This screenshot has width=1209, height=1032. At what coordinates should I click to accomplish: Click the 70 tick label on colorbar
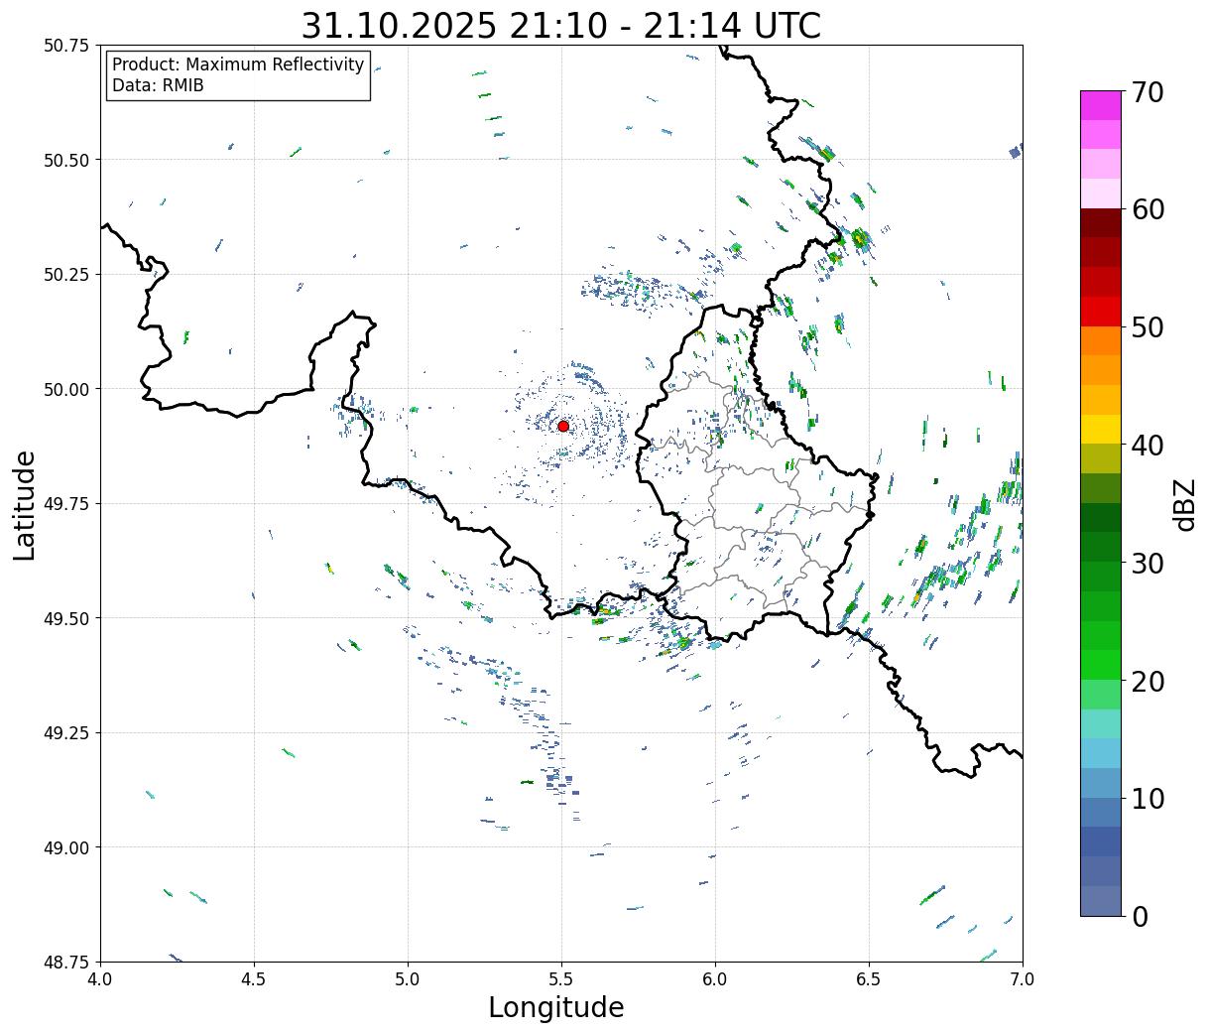[x=1147, y=92]
